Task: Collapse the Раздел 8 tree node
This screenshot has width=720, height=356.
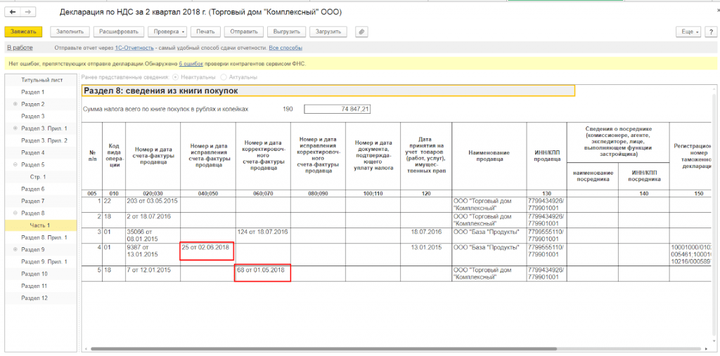Action: point(15,213)
